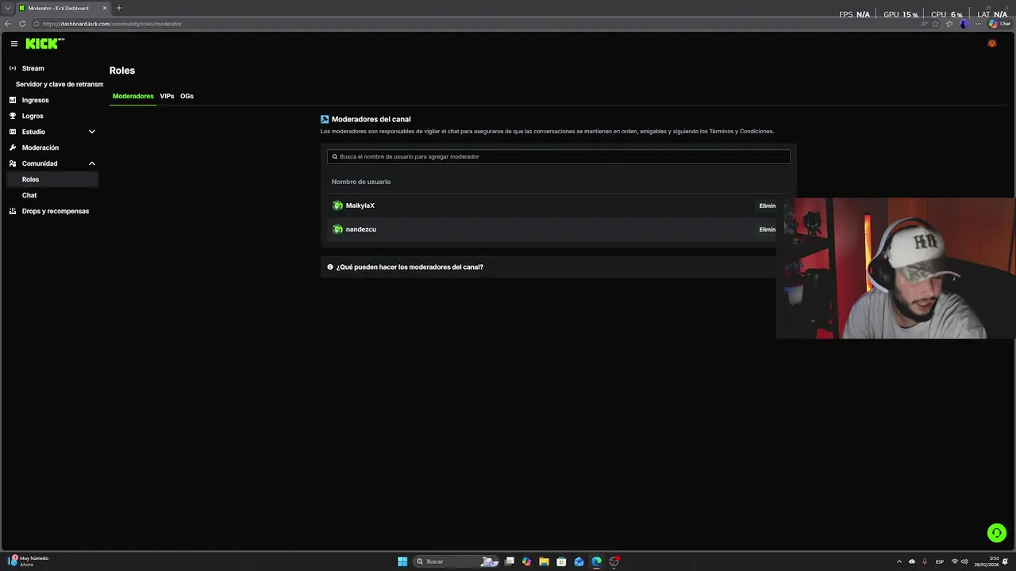Open the browser favorites list
Image resolution: width=1016 pixels, height=571 pixels.
coord(949,24)
